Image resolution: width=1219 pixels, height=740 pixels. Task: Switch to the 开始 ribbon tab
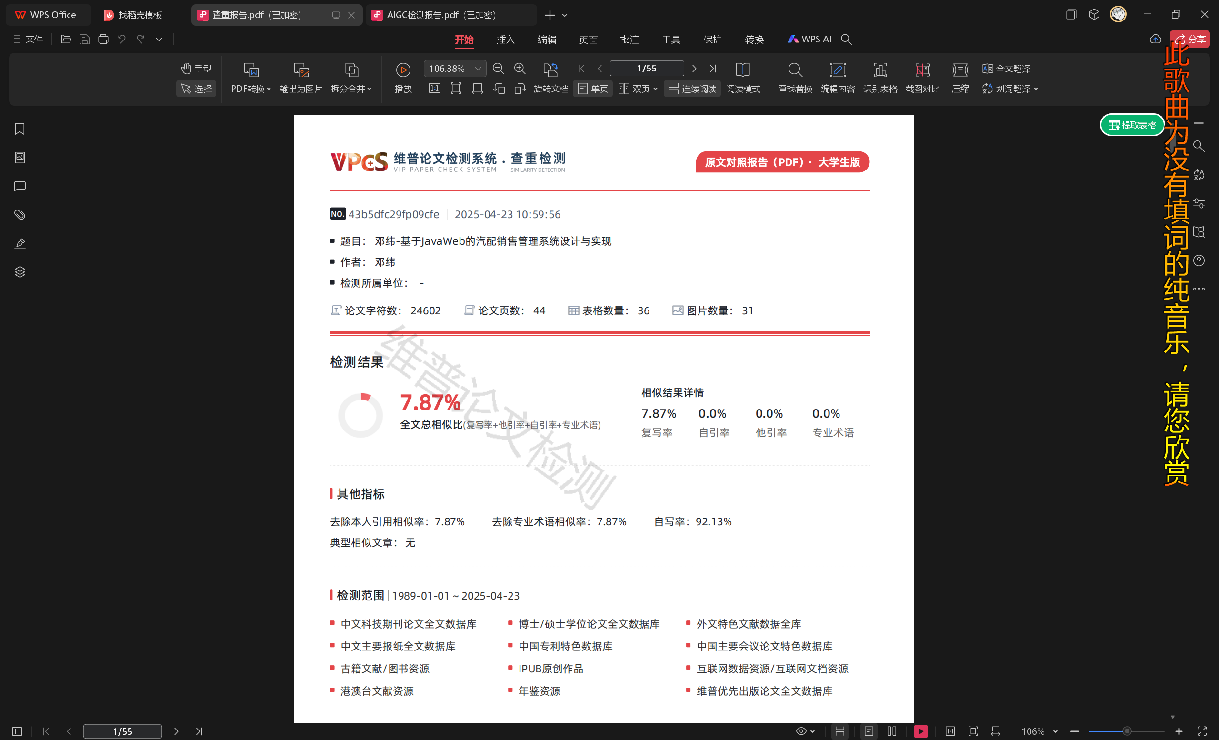click(x=464, y=40)
